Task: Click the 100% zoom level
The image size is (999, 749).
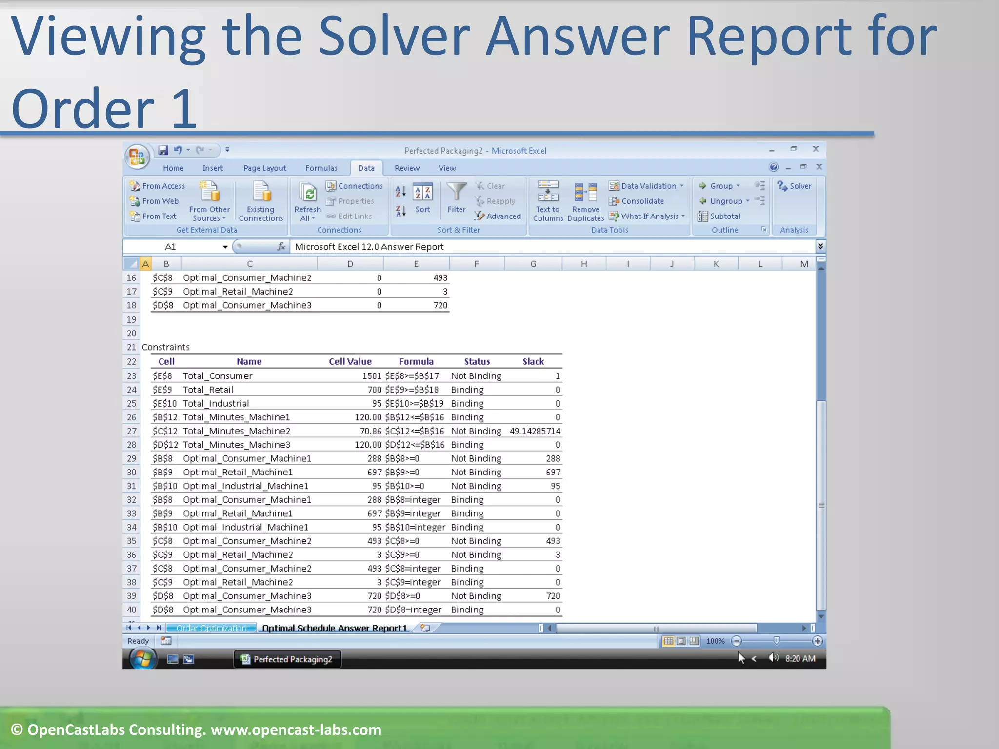Action: pos(715,641)
